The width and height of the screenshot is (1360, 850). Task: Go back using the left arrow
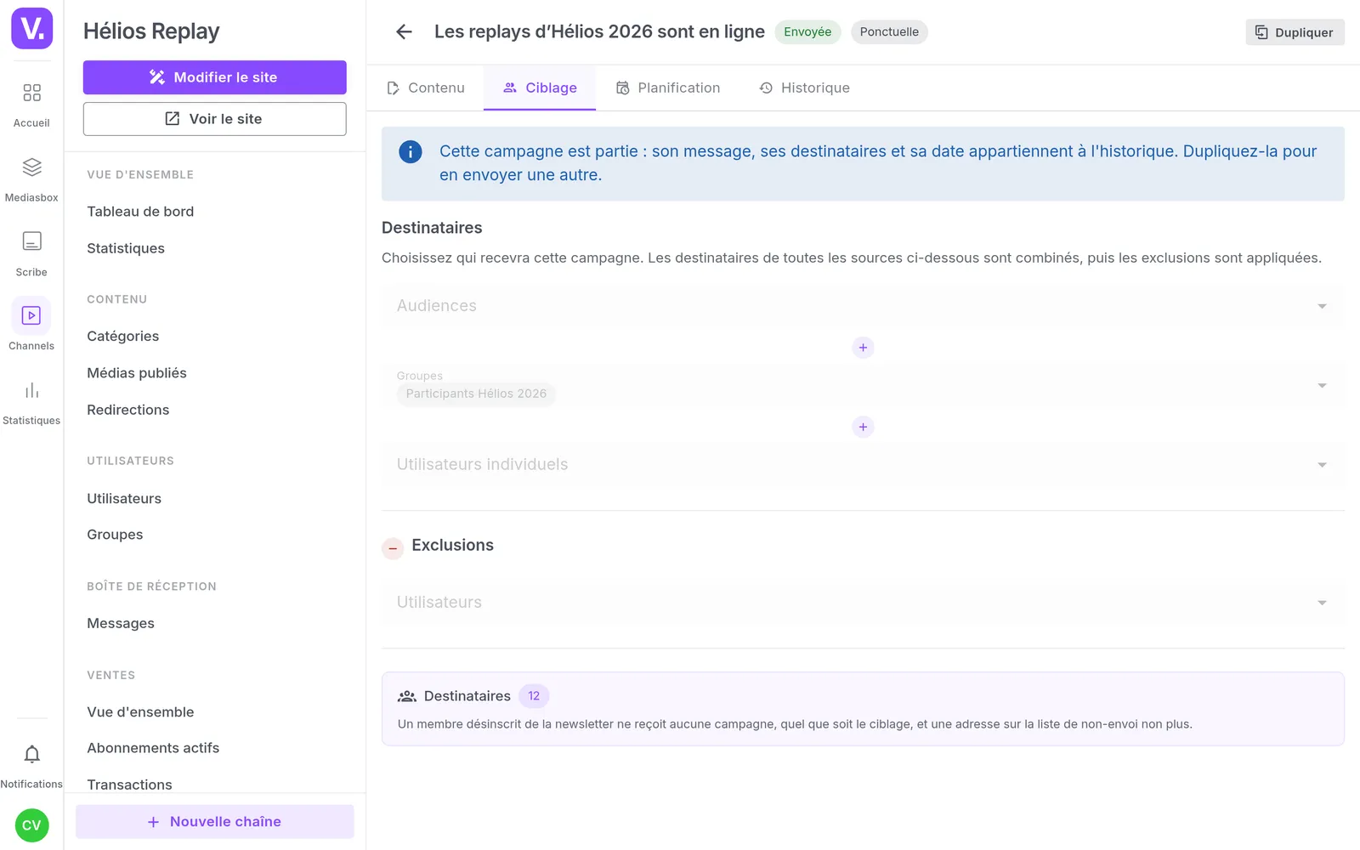404,32
